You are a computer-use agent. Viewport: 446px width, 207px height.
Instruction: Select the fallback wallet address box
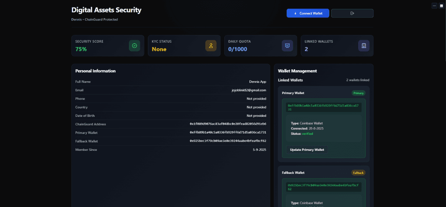323,187
